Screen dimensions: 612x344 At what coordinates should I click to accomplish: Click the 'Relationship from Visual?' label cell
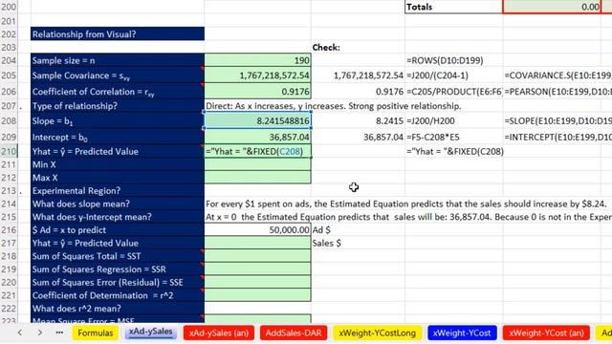118,34
